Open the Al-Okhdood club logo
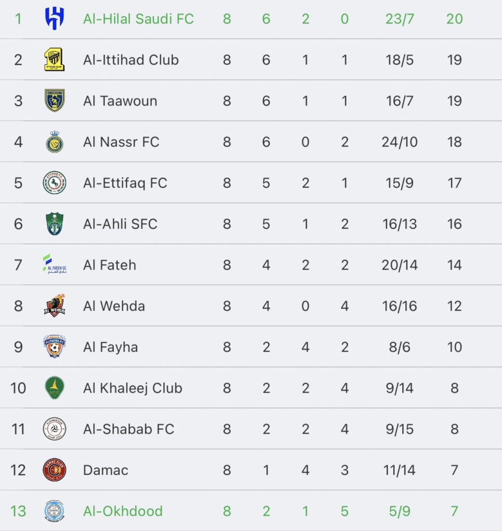502x531 pixels. coord(54,511)
